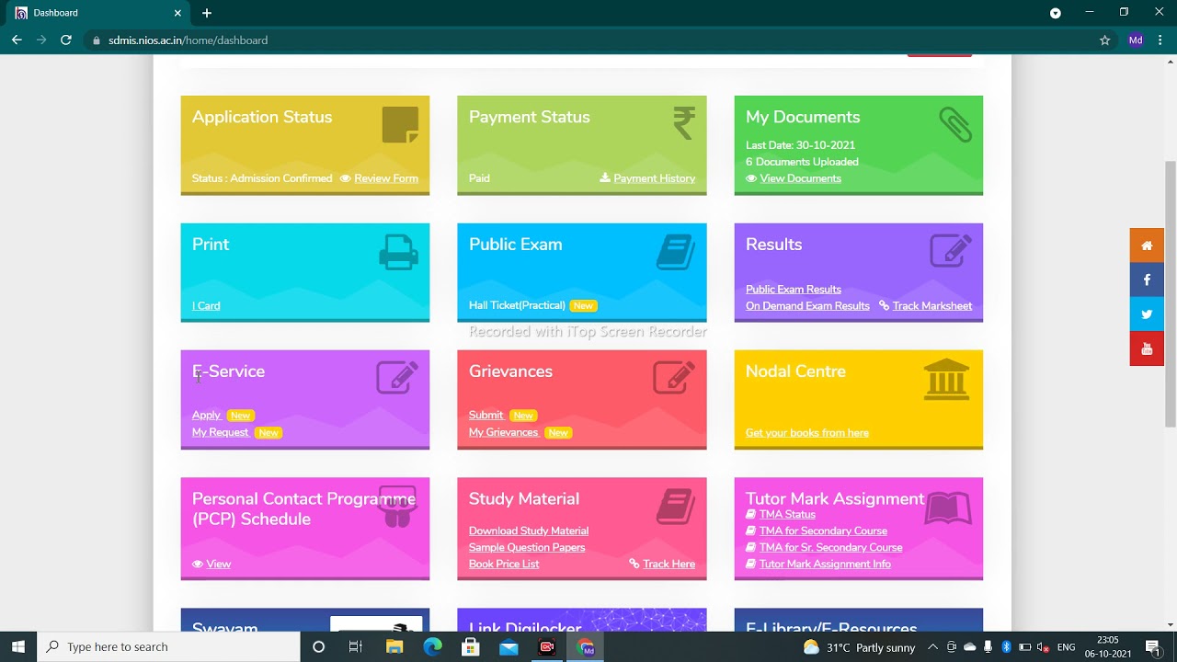Click the rupee icon in Payment Status
Viewport: 1177px width, 662px height.
[x=684, y=123]
